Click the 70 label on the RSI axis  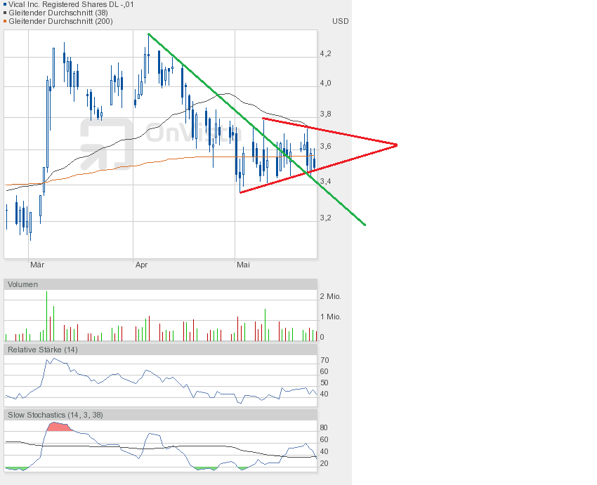coord(324,360)
